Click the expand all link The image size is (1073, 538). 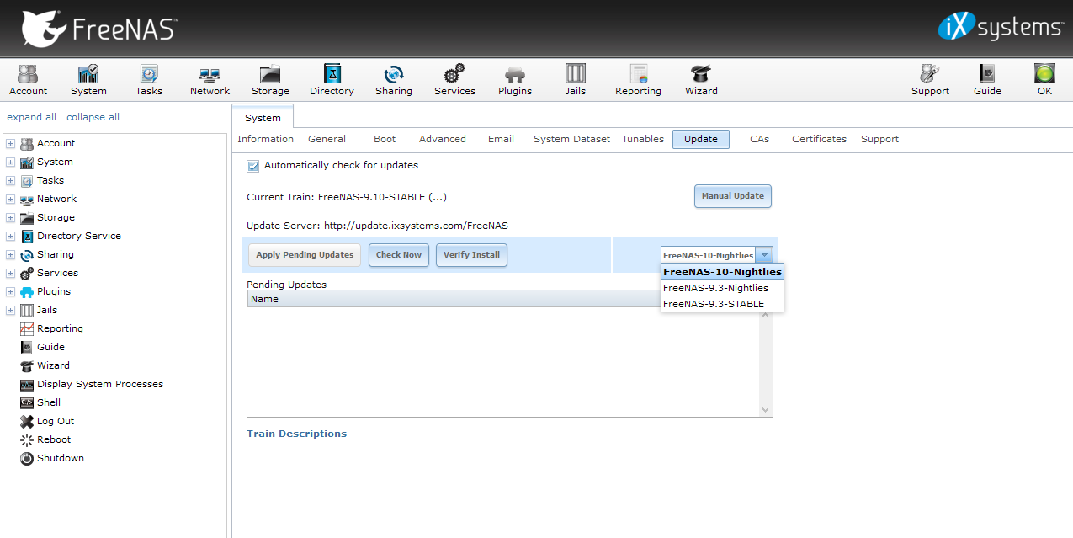[x=31, y=117]
